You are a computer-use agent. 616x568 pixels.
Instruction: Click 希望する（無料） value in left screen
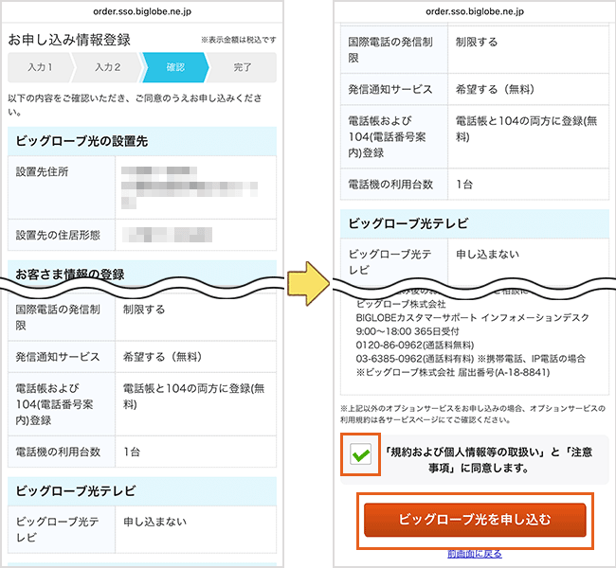[162, 357]
